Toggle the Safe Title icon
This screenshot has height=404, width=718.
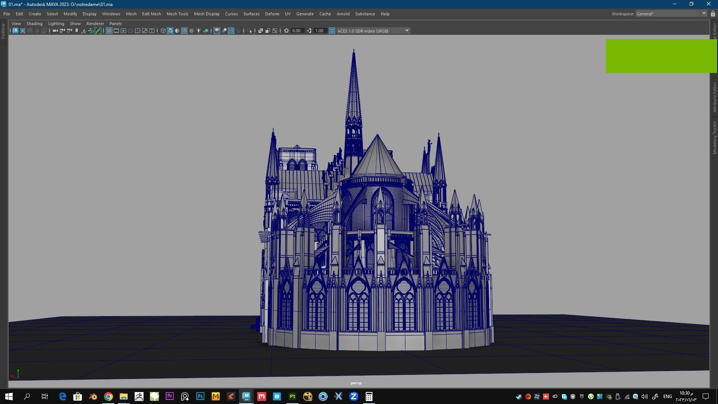[152, 31]
